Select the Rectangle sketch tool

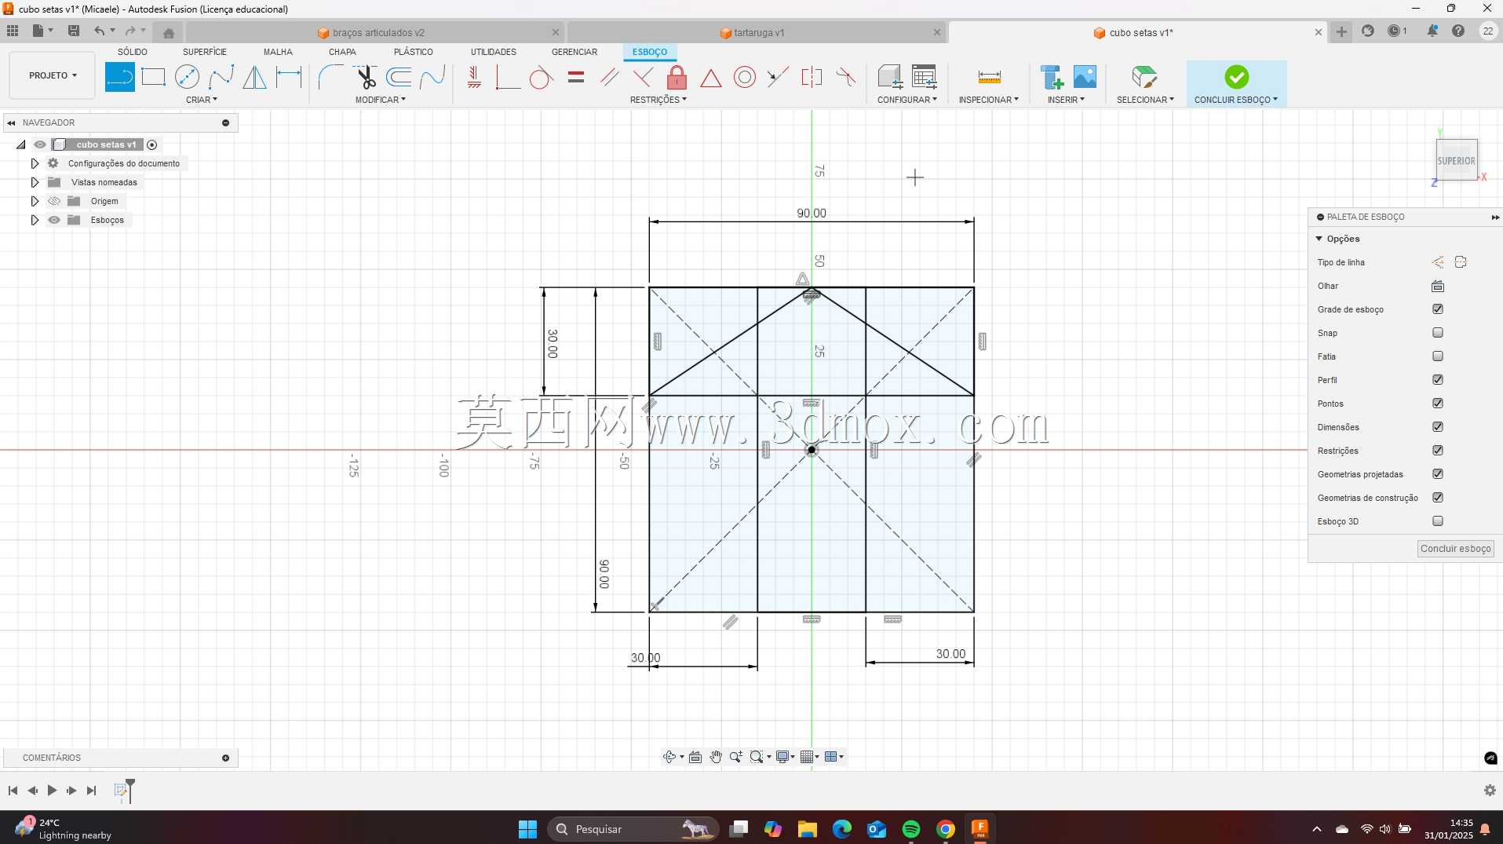coord(153,77)
